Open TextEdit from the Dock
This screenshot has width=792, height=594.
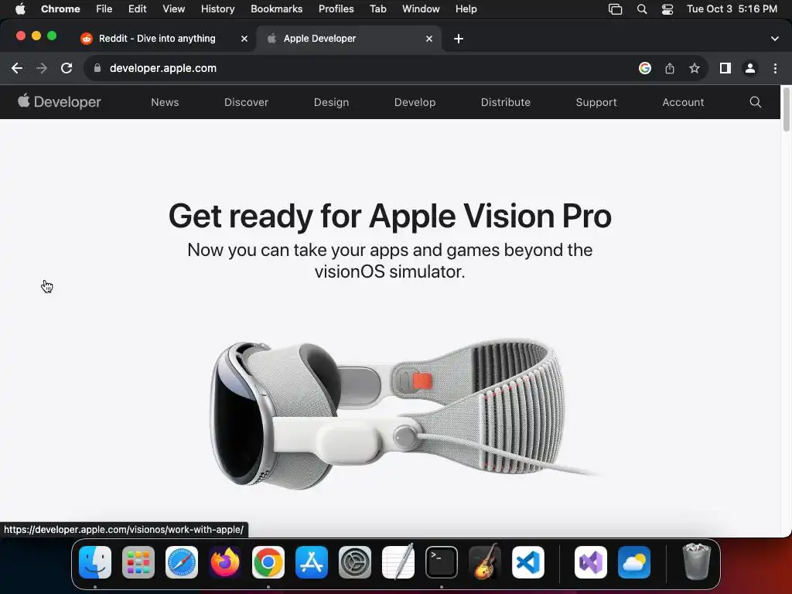398,562
